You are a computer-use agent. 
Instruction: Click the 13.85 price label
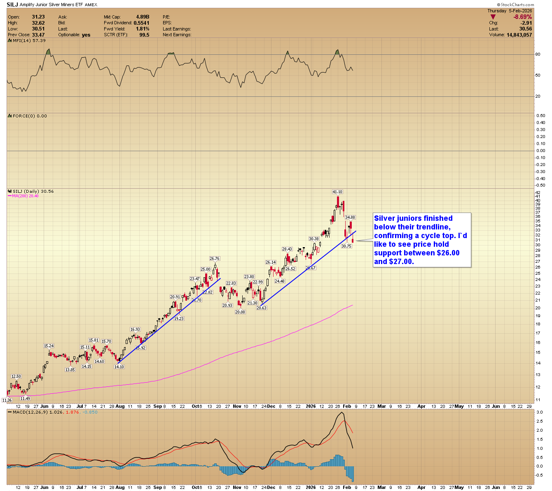pos(70,369)
